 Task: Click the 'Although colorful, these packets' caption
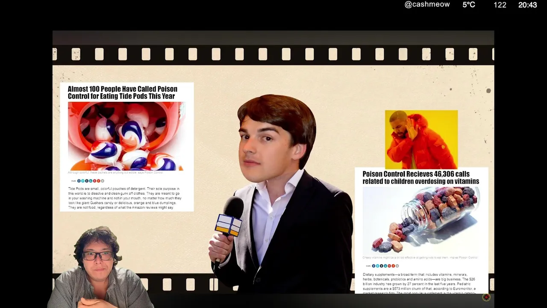click(115, 173)
